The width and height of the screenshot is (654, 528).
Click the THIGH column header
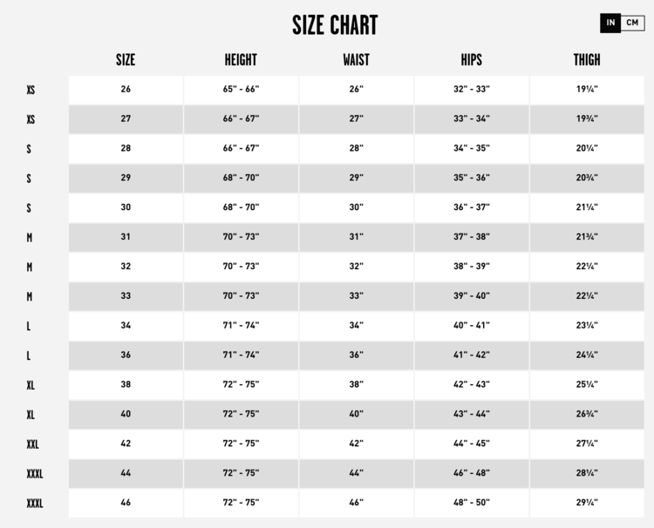pyautogui.click(x=587, y=60)
